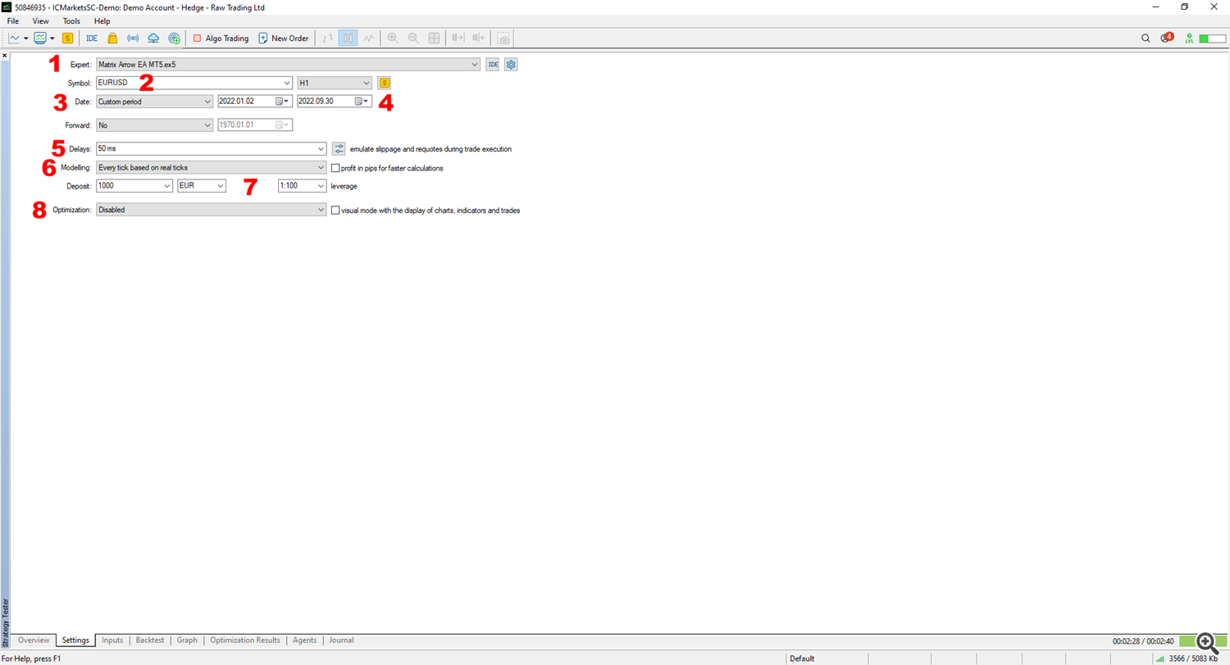Enable visual mode with charts display

pyautogui.click(x=335, y=210)
